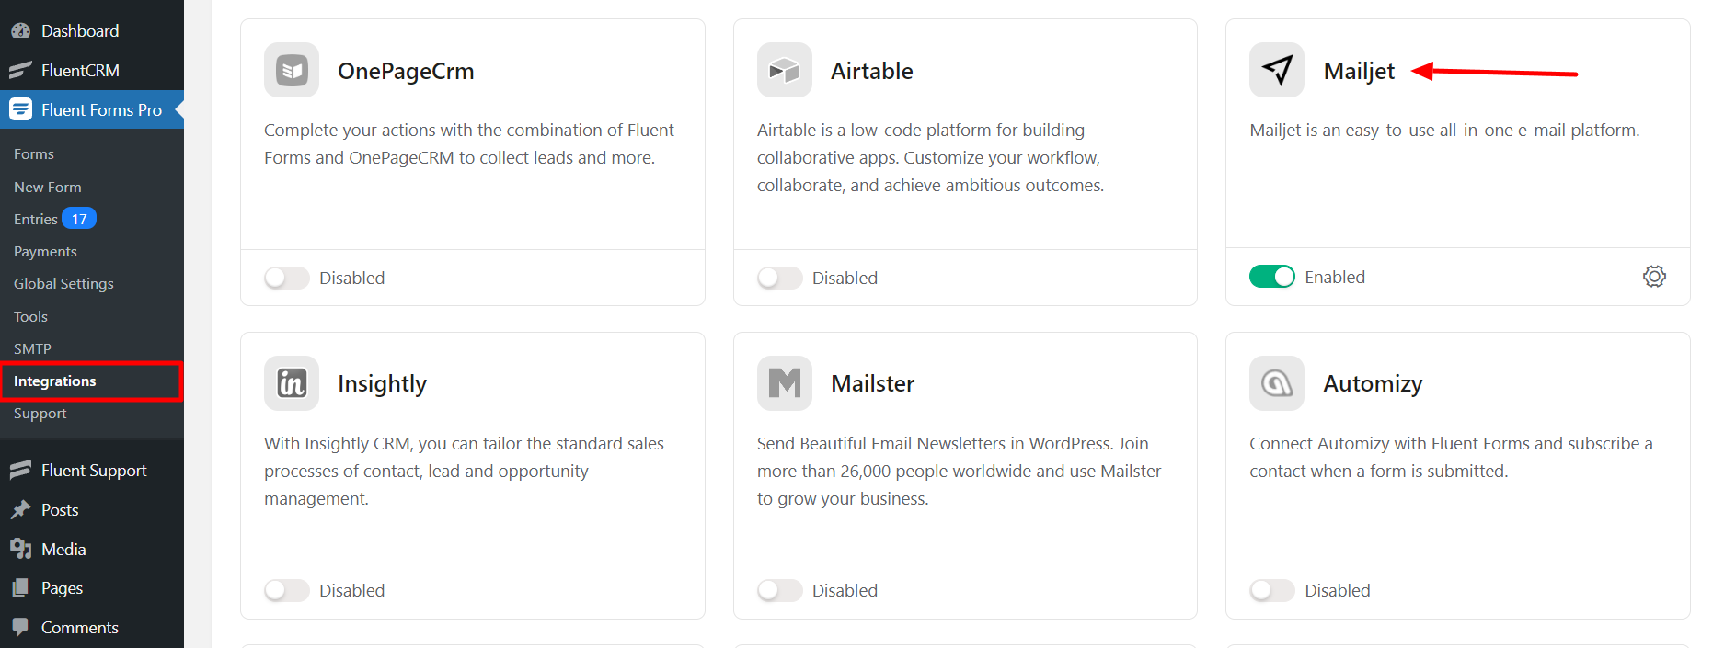The width and height of the screenshot is (1713, 648).
Task: Click the Mailster M icon
Action: tap(784, 383)
